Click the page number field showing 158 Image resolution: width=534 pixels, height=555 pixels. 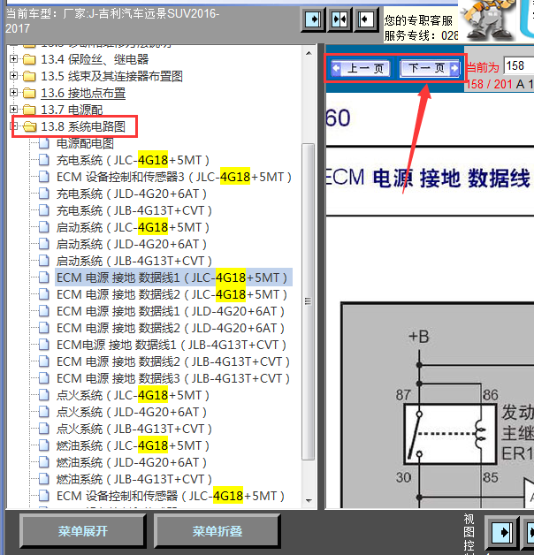[518, 65]
